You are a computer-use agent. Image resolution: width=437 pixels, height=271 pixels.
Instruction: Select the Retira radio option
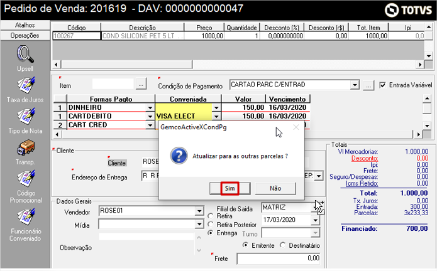(211, 216)
